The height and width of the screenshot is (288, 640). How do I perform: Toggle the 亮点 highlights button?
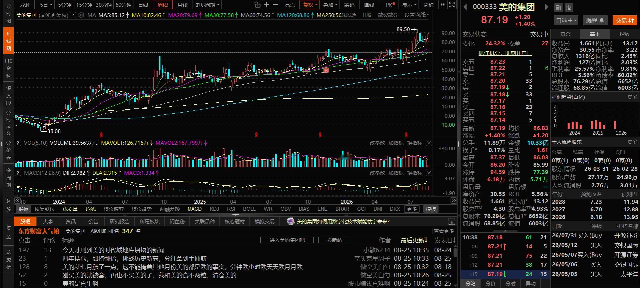289,5
